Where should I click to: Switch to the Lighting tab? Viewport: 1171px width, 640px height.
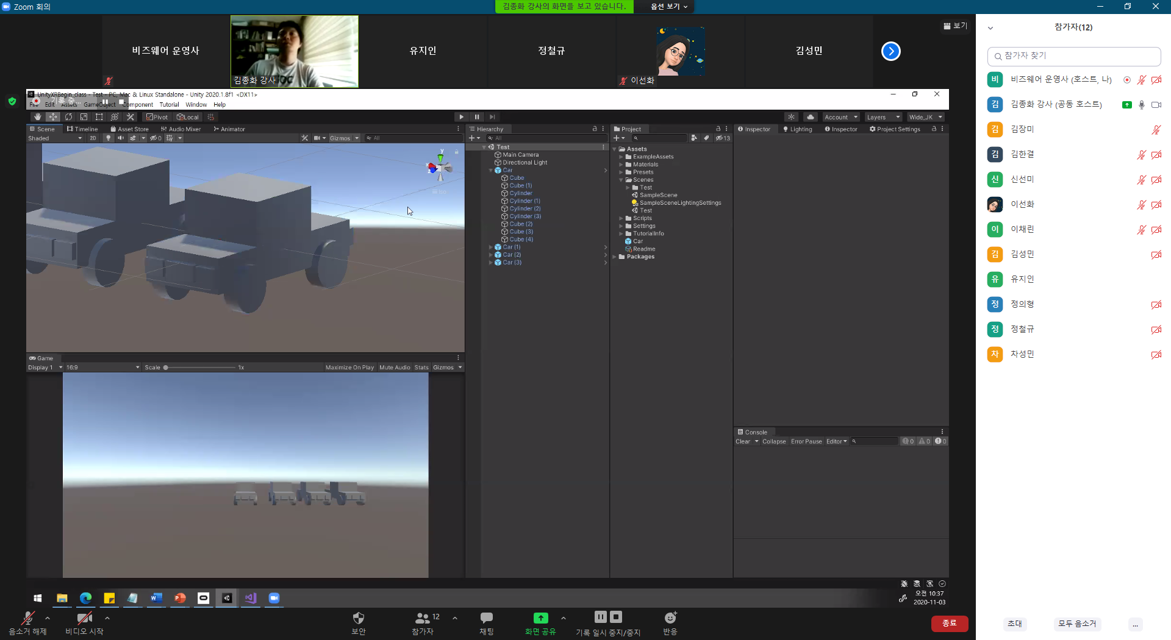click(x=798, y=129)
